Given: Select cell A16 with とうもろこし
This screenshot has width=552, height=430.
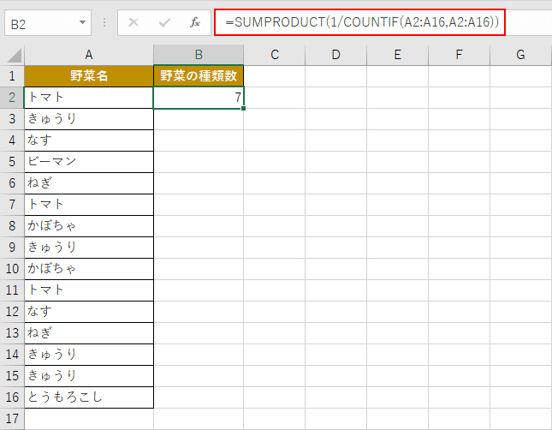Looking at the screenshot, I should tap(89, 397).
